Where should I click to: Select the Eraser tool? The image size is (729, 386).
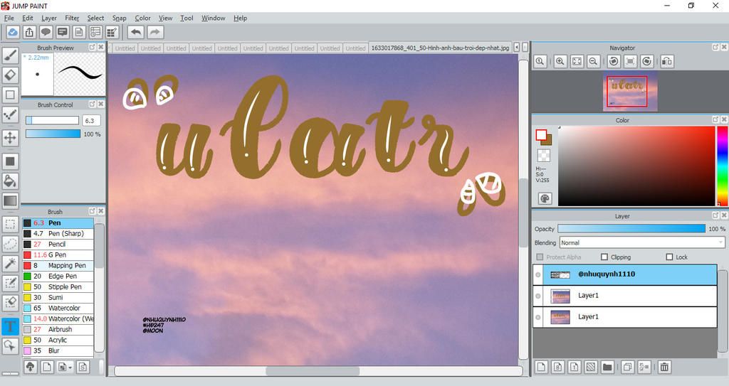pyautogui.click(x=10, y=75)
